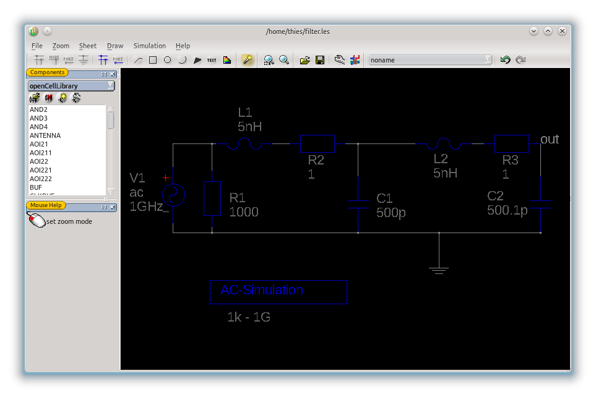Select the TEXT tool

click(212, 60)
